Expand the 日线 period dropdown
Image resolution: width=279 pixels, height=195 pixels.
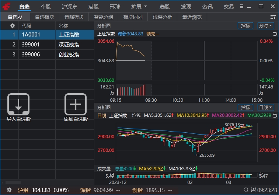(x=266, y=108)
